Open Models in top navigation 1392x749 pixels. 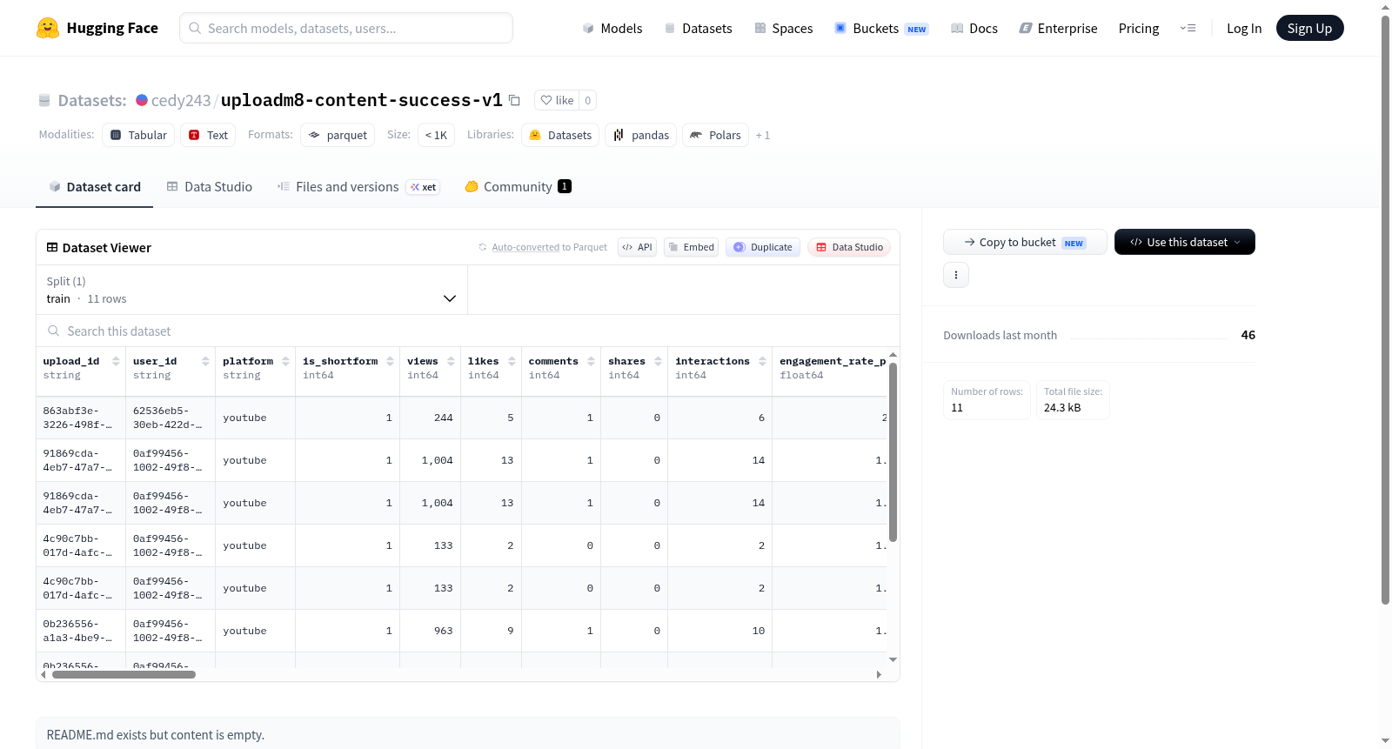coord(612,28)
